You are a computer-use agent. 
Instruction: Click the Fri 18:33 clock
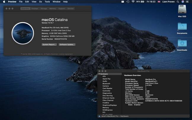click(151, 2)
